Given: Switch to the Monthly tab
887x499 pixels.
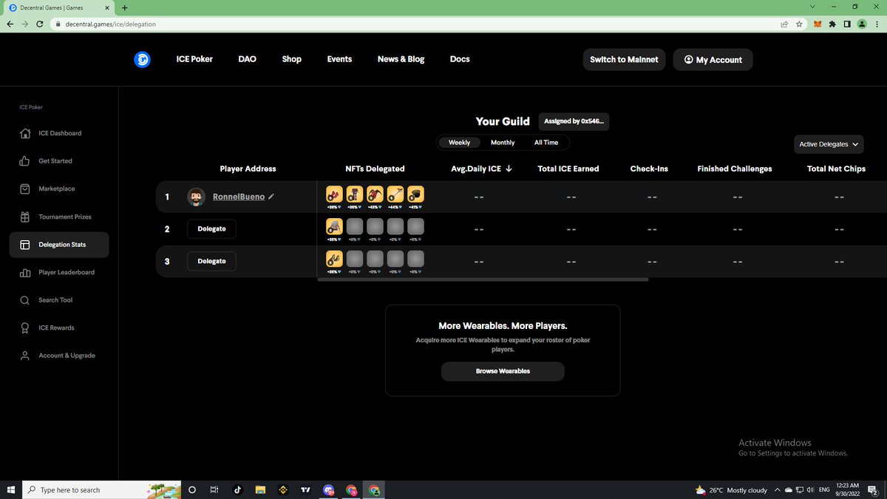Looking at the screenshot, I should click(x=503, y=143).
